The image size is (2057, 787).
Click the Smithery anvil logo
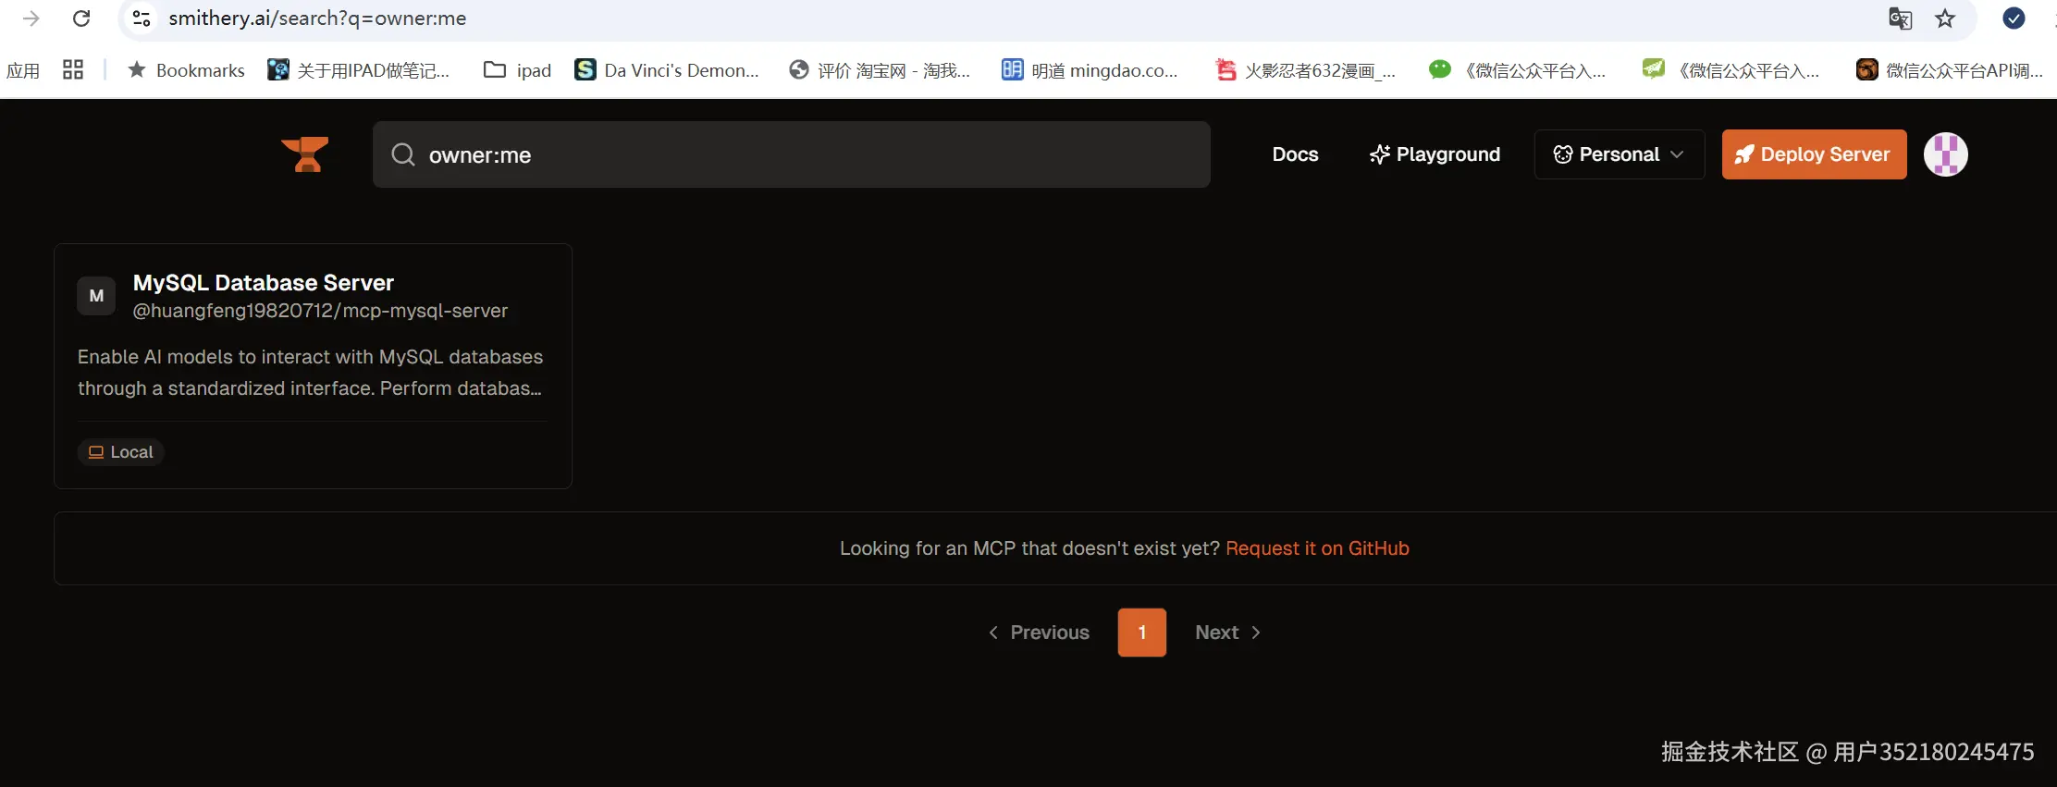point(305,154)
